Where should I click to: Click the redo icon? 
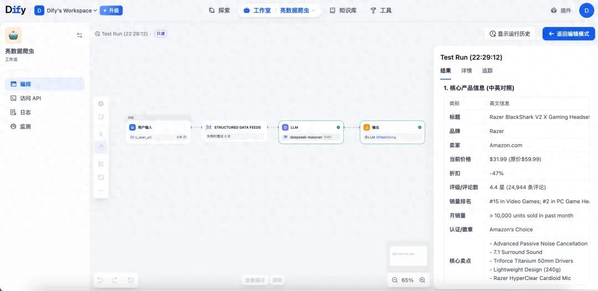click(x=115, y=280)
